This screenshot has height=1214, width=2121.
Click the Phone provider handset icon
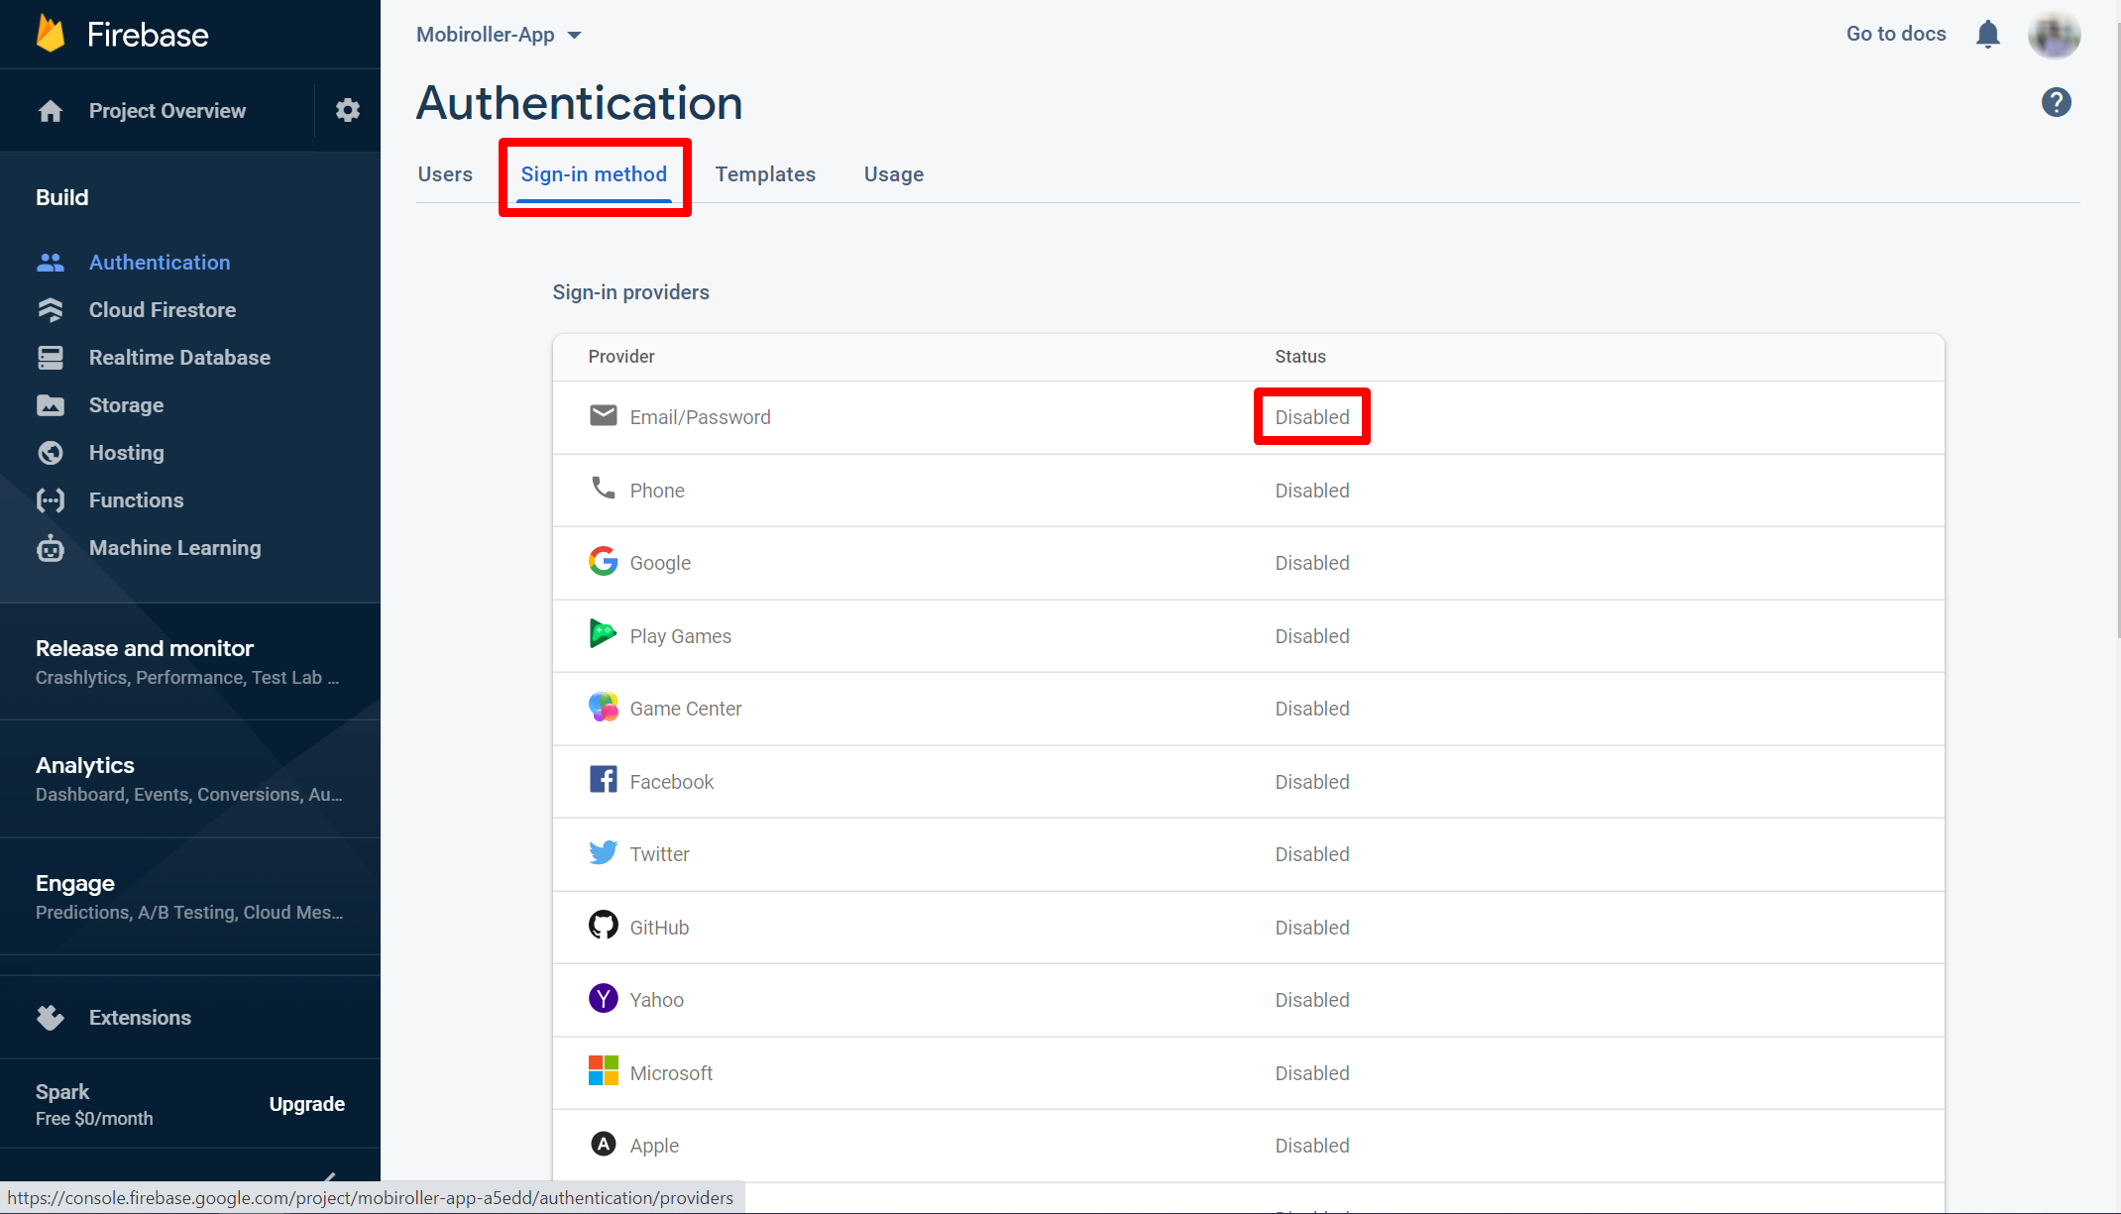click(x=604, y=488)
